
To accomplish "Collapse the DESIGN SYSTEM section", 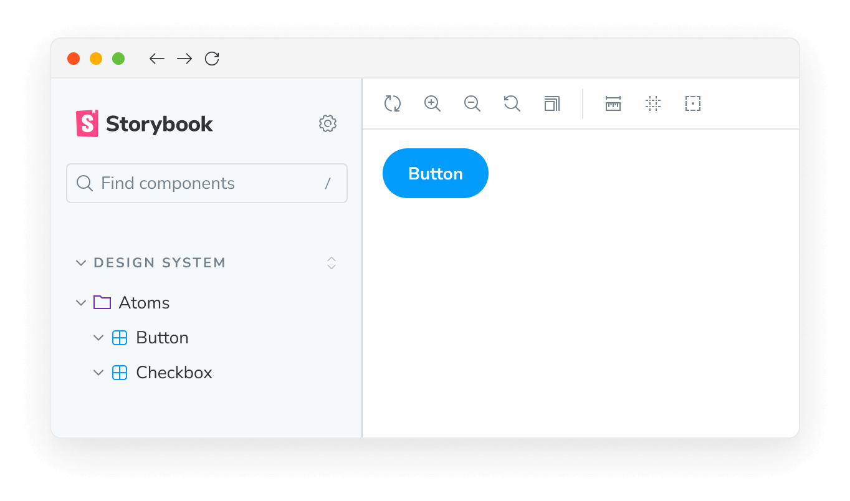I will [x=81, y=263].
